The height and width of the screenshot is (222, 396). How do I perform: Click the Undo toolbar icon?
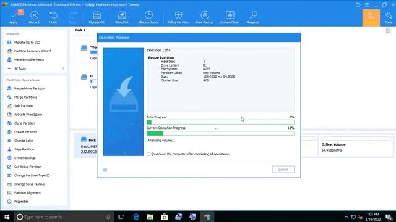tap(53, 17)
